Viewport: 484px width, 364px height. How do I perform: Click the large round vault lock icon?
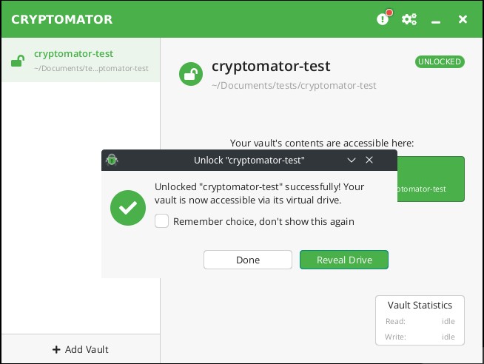[x=191, y=74]
